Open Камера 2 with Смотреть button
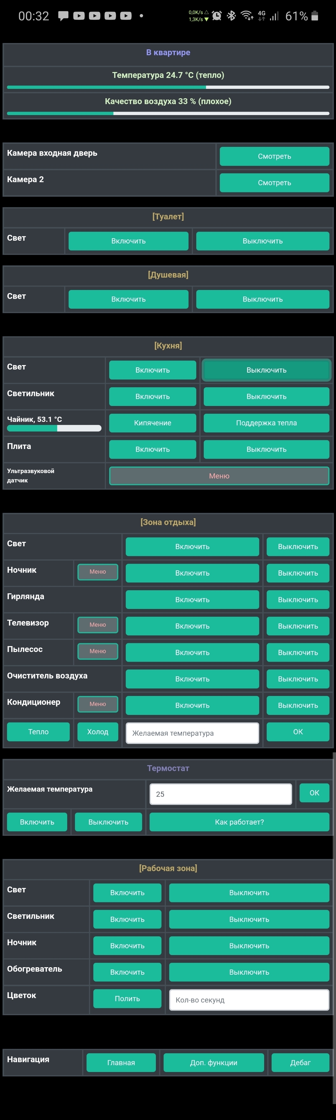This screenshot has width=336, height=1120. pos(274,183)
